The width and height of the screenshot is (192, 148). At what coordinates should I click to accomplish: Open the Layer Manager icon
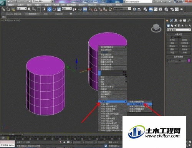click(x=145, y=9)
